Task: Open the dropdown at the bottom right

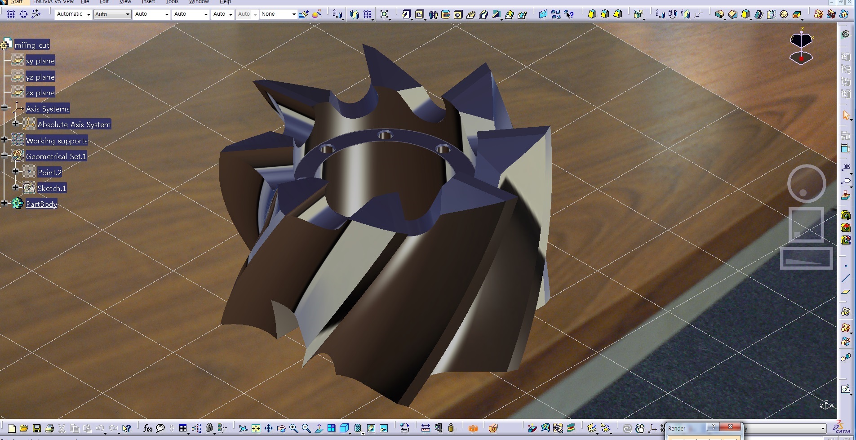Action: click(x=823, y=429)
